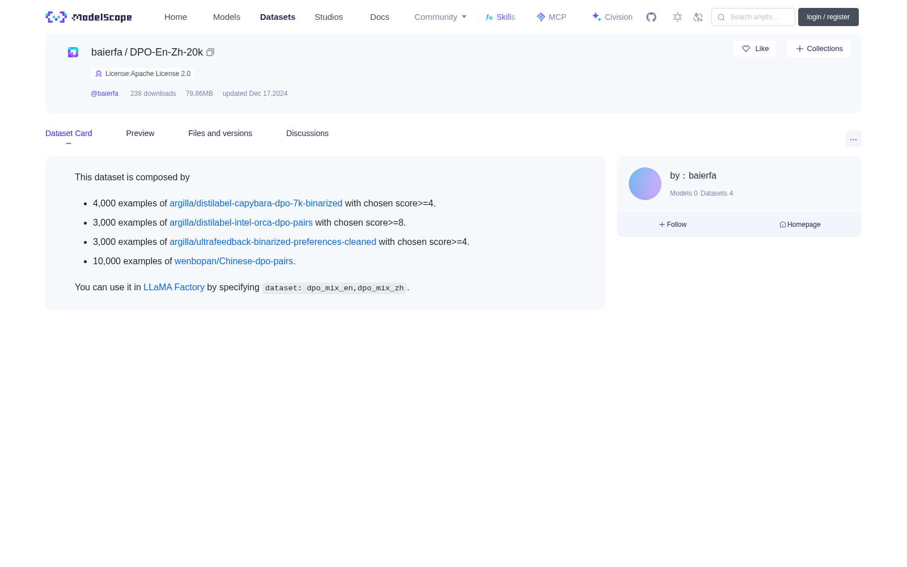907x567 pixels.
Task: Open the Docs page
Action: [x=380, y=17]
